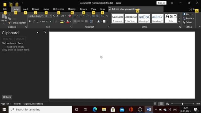Close the Clipboard pane

pos(45,33)
